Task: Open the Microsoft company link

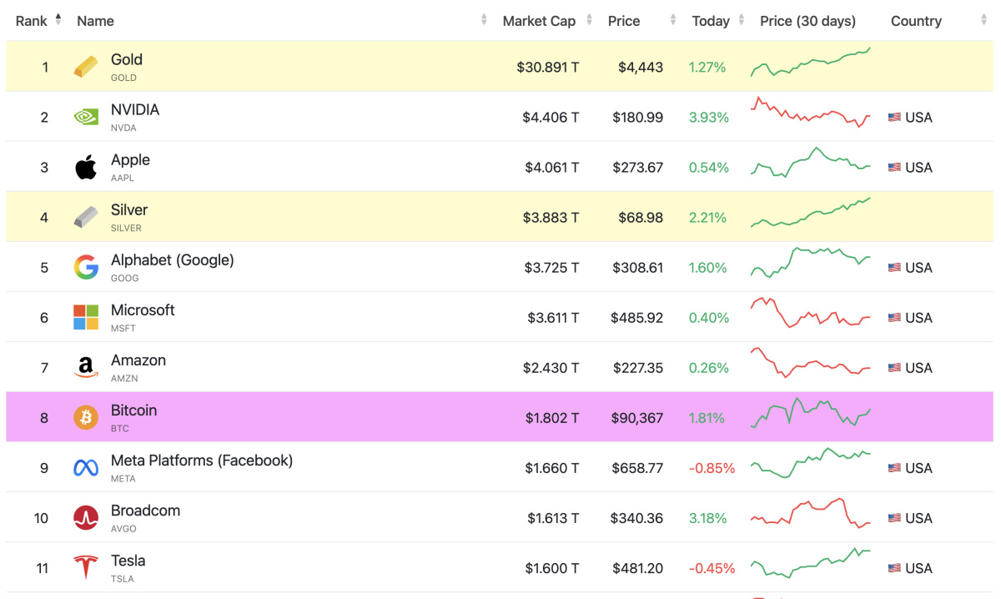Action: [143, 310]
